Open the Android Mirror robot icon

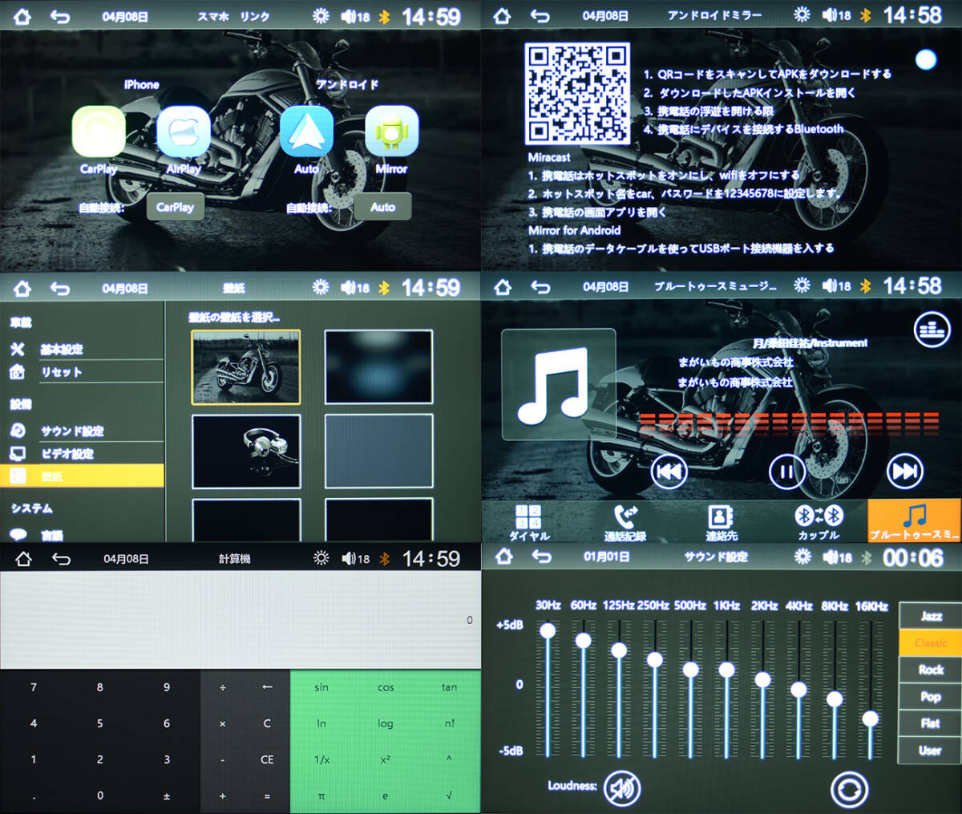(391, 131)
